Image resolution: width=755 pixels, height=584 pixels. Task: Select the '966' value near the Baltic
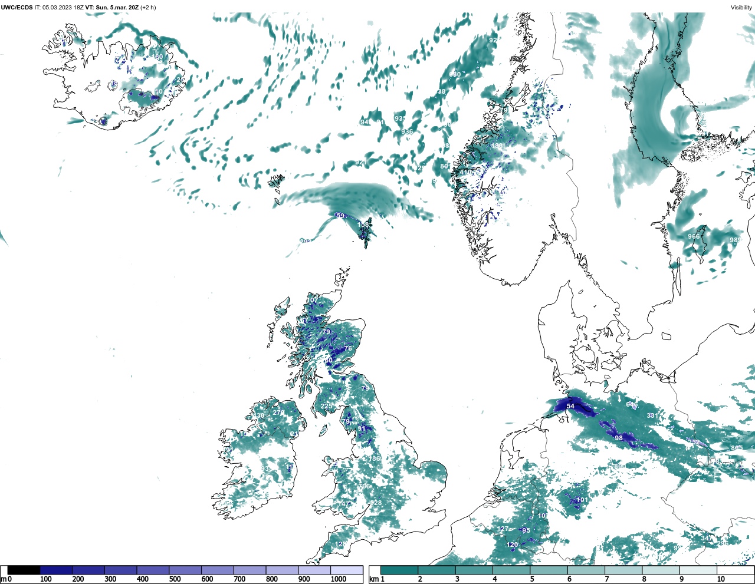pos(694,236)
